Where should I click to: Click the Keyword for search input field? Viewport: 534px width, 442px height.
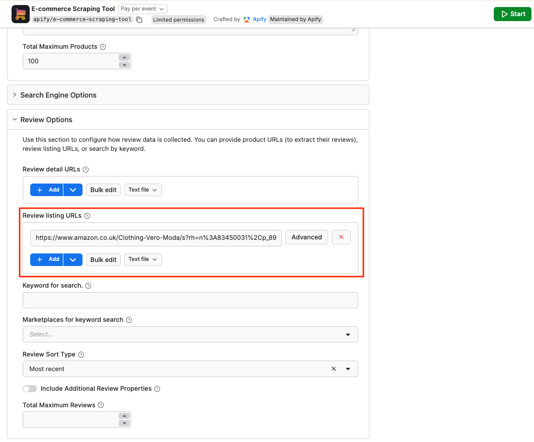click(x=190, y=300)
